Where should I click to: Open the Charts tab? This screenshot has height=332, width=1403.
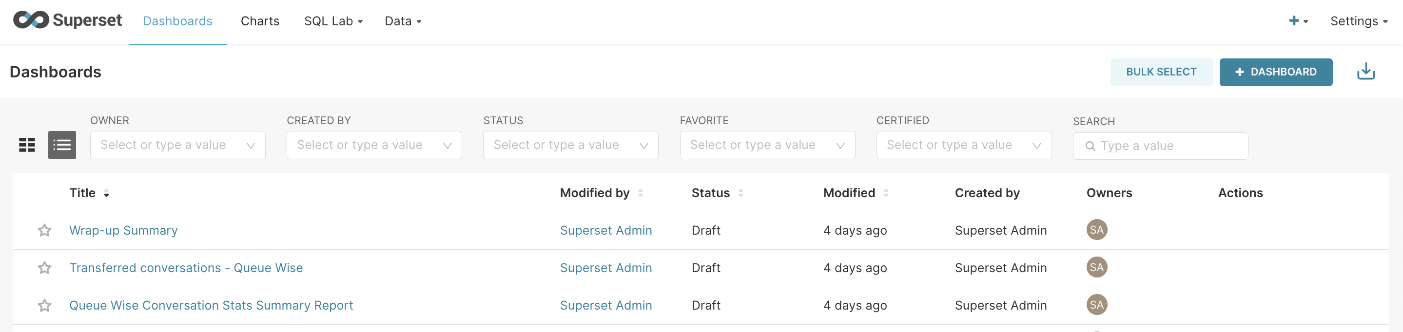pyautogui.click(x=260, y=21)
